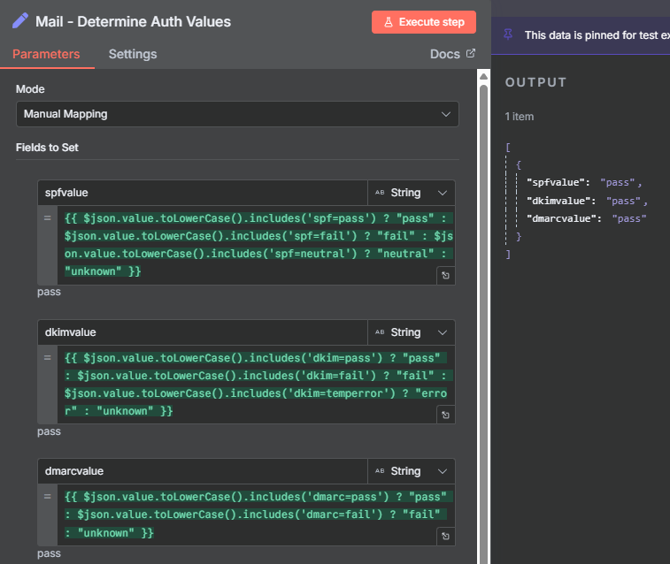Click the external link icon next to Docs
The image size is (670, 564).
pos(471,54)
